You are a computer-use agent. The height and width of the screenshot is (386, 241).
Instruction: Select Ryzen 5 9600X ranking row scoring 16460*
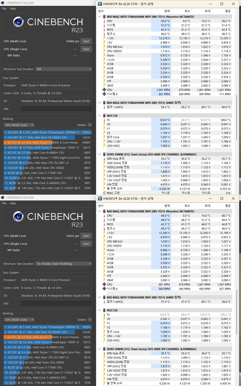[47, 143]
